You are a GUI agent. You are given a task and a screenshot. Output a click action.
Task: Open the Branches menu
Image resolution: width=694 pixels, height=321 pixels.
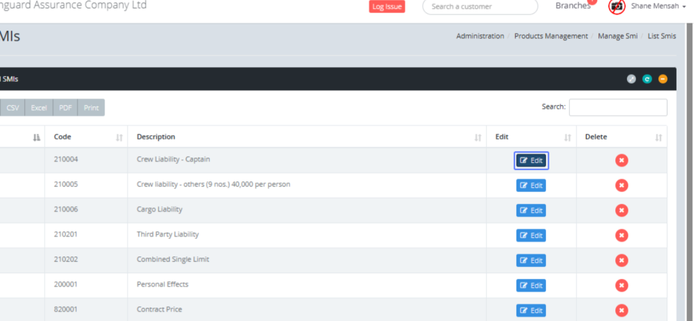coord(573,6)
